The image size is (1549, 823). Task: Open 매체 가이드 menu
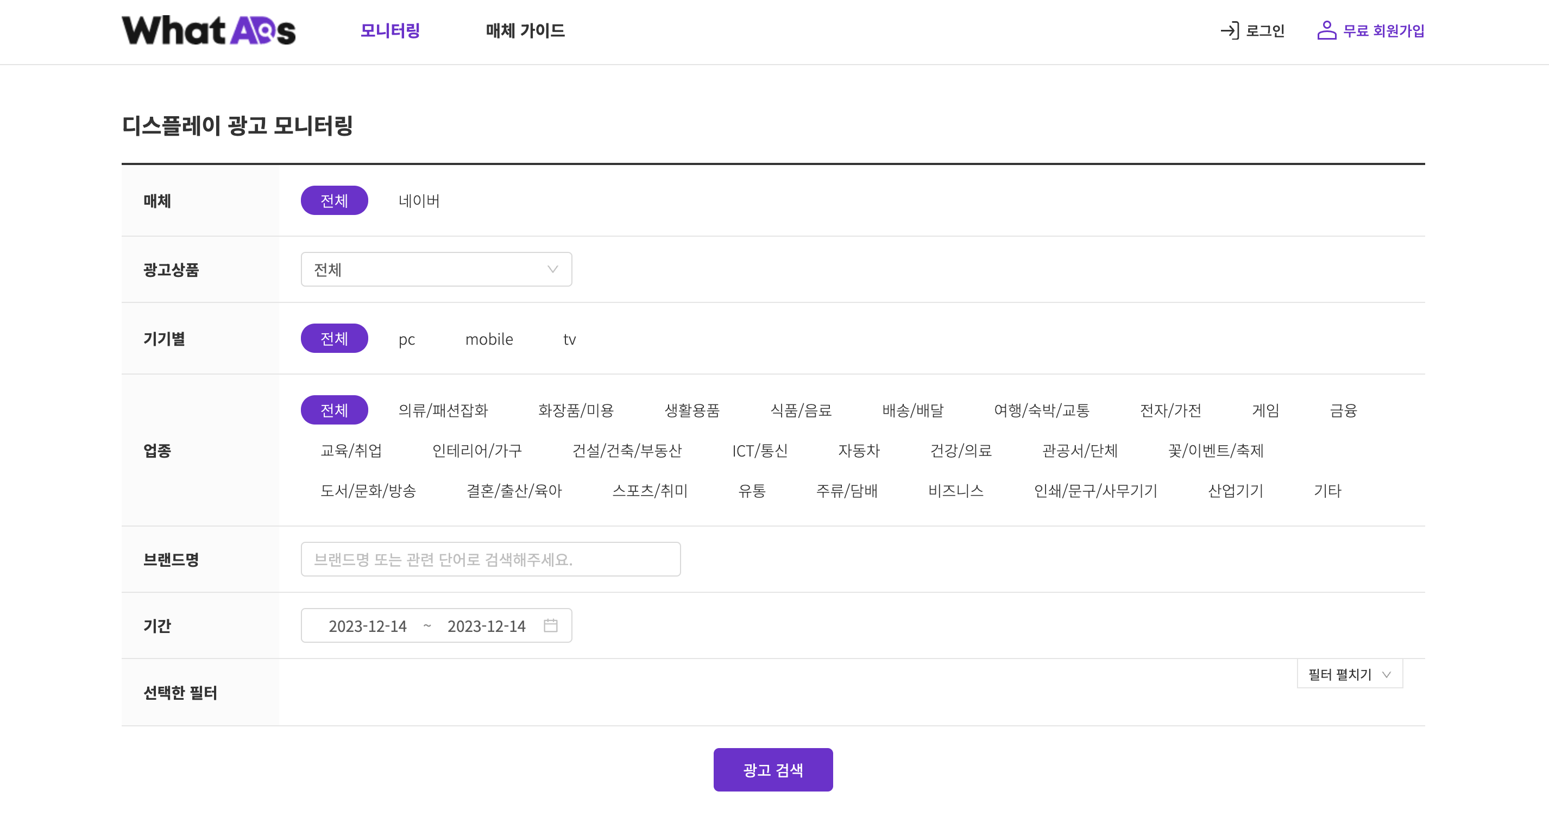[x=525, y=30]
